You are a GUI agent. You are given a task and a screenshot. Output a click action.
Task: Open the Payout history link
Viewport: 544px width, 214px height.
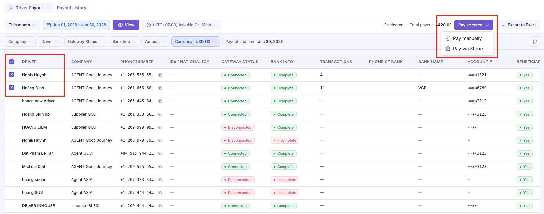click(72, 8)
